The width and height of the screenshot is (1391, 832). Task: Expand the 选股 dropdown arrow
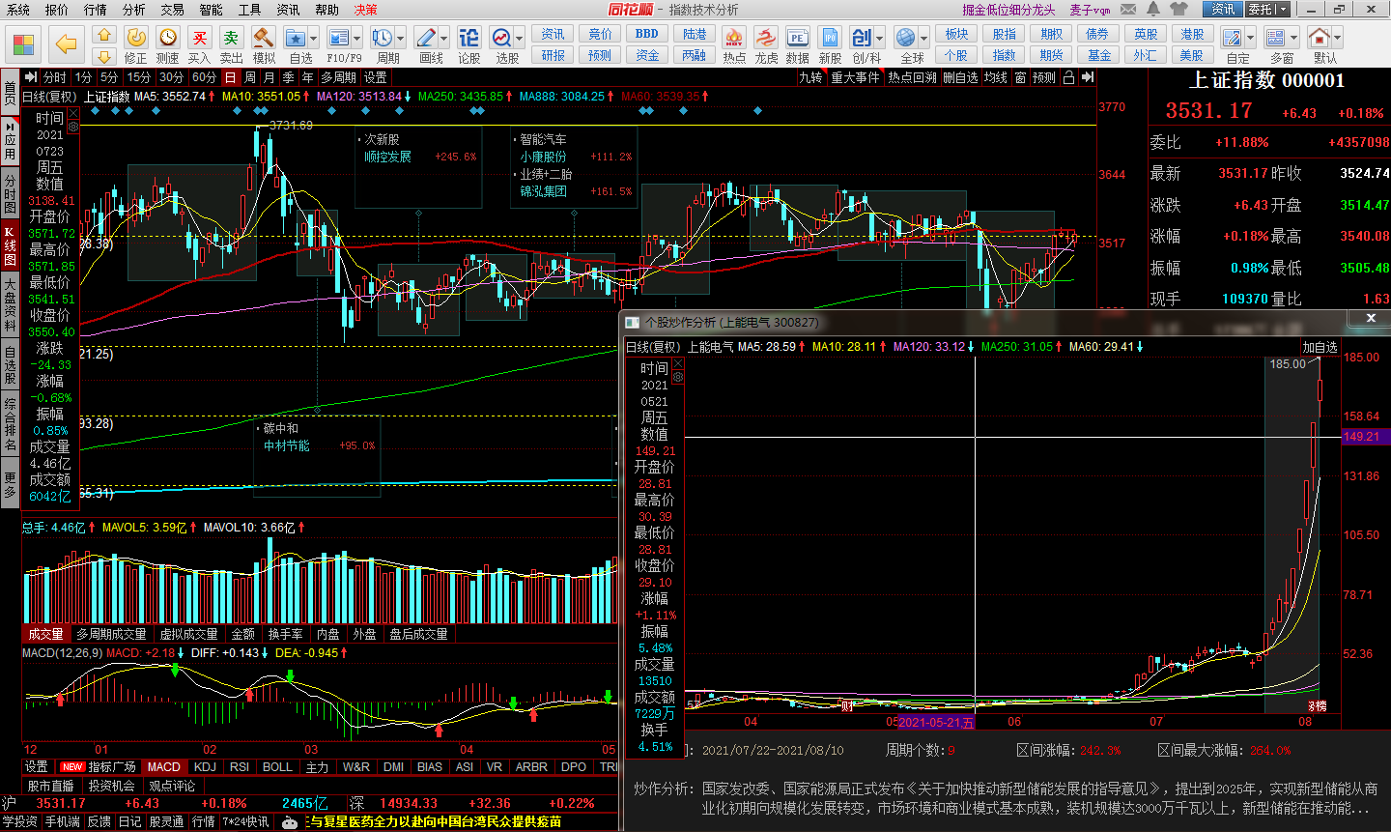[x=520, y=39]
